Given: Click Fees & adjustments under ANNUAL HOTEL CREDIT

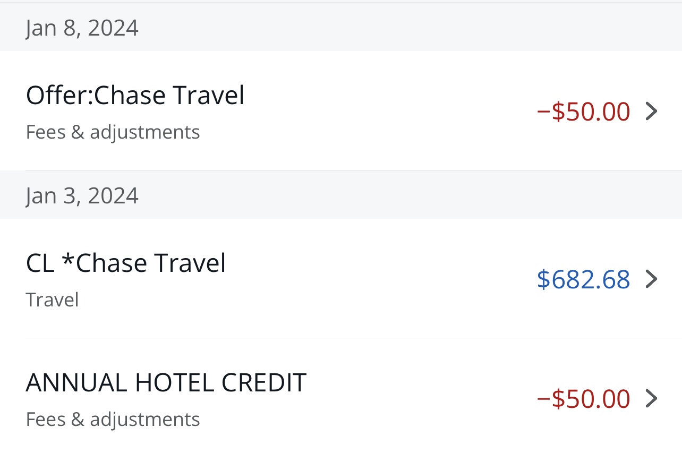Looking at the screenshot, I should 113,420.
